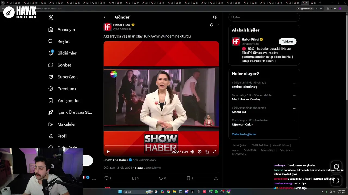Open floating chat messages button

[x=336, y=180]
